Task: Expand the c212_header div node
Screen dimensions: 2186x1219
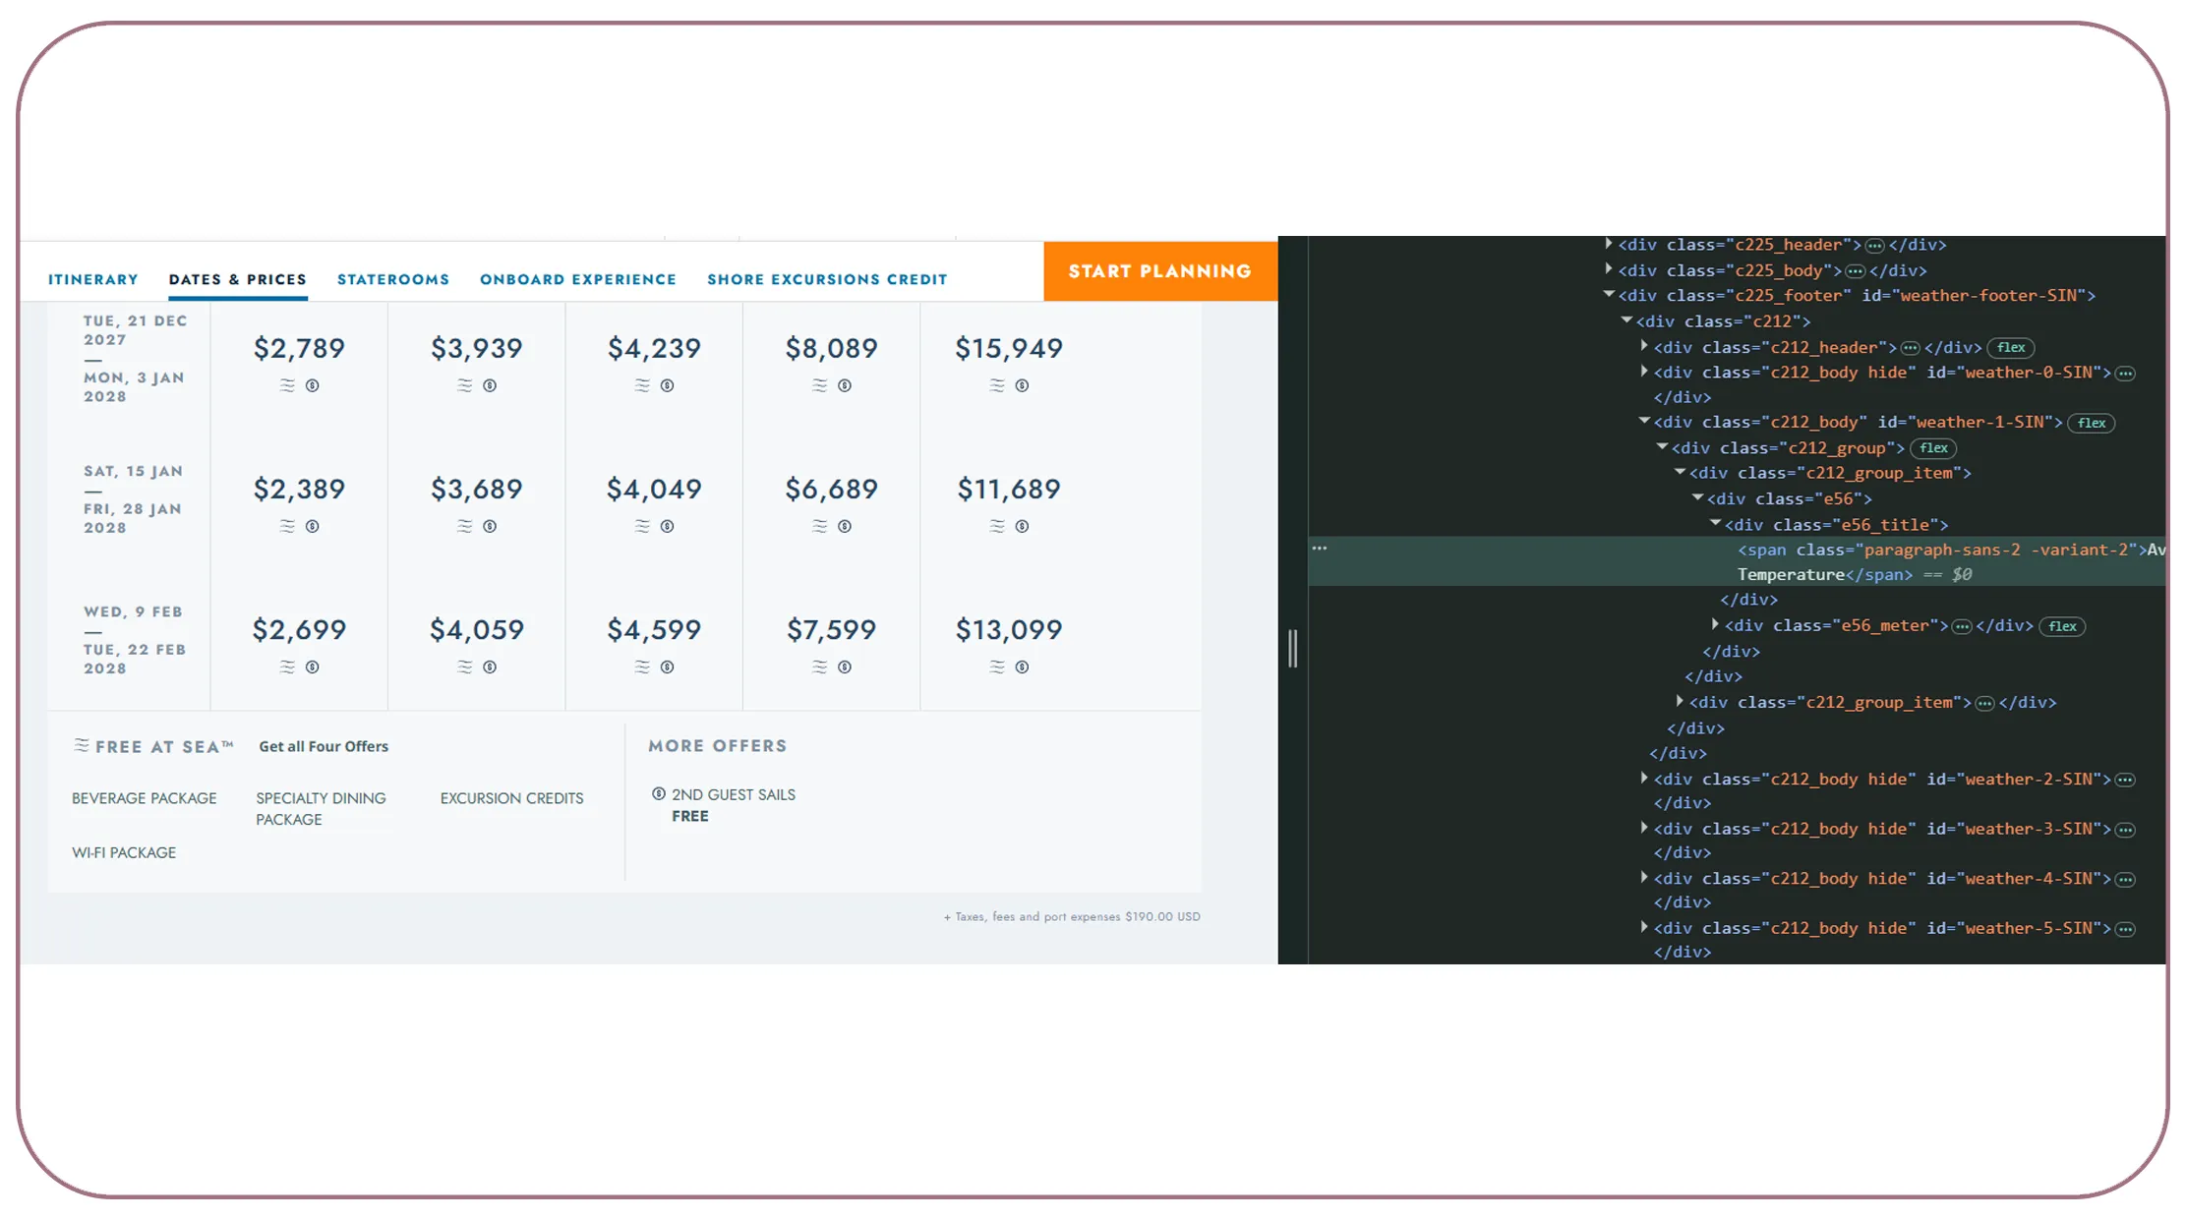Action: (x=1644, y=346)
